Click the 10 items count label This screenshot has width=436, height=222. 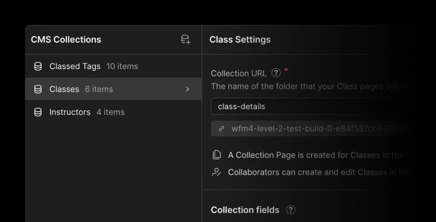pos(122,67)
